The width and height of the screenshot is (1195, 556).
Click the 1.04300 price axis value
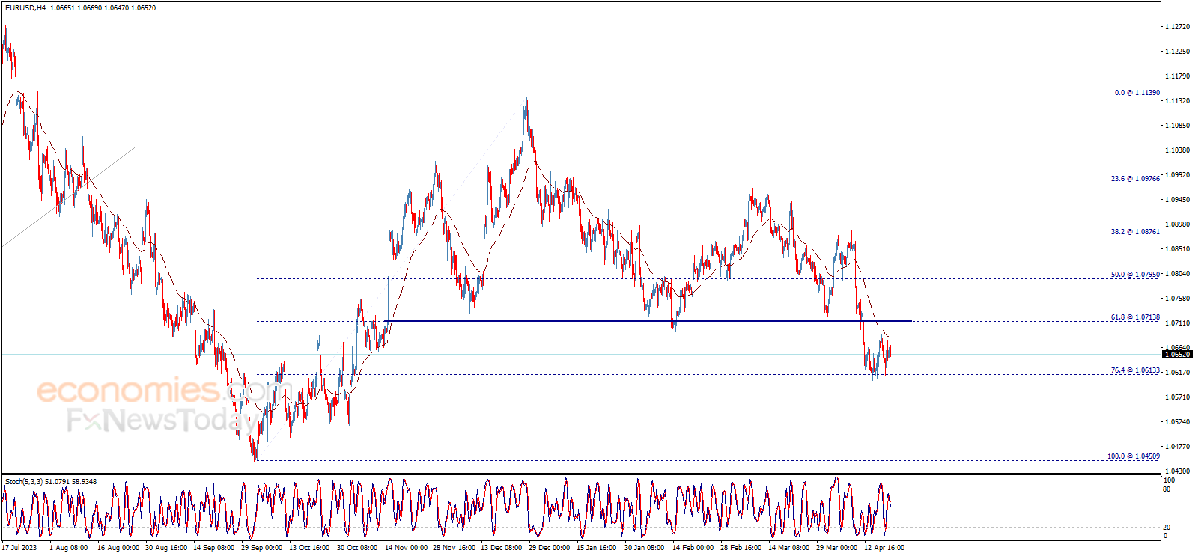1177,471
